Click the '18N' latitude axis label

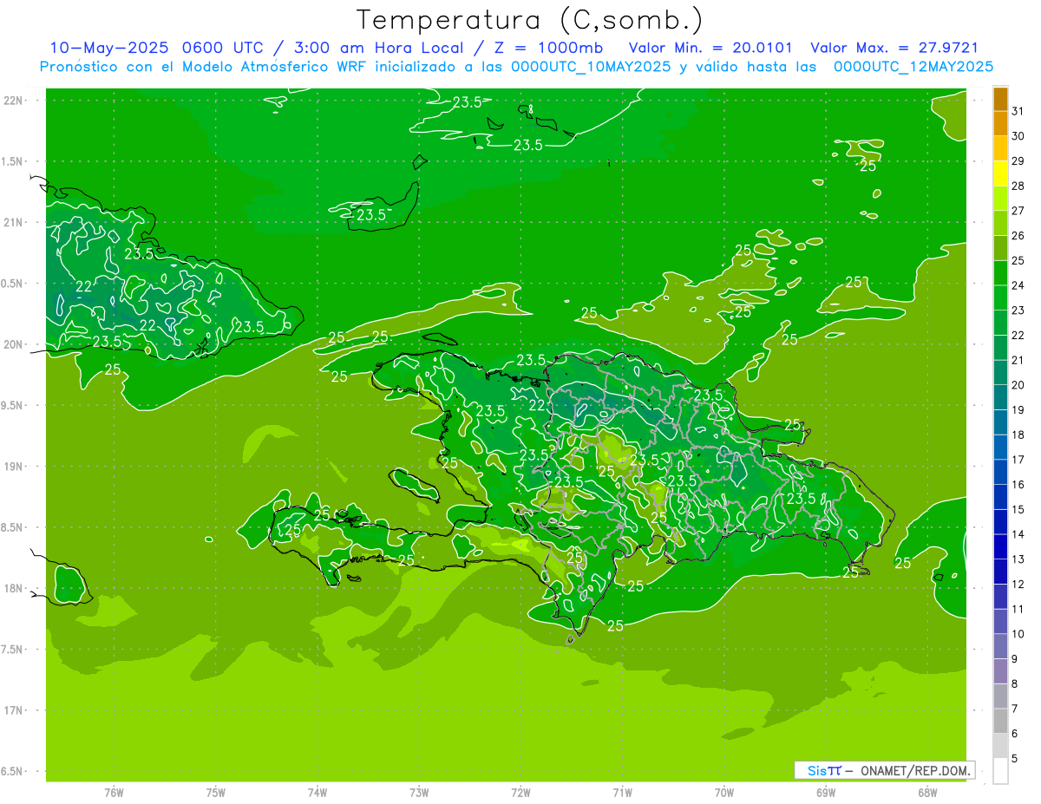[x=14, y=588]
